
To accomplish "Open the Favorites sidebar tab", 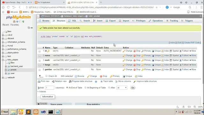I will pos(15,25).
